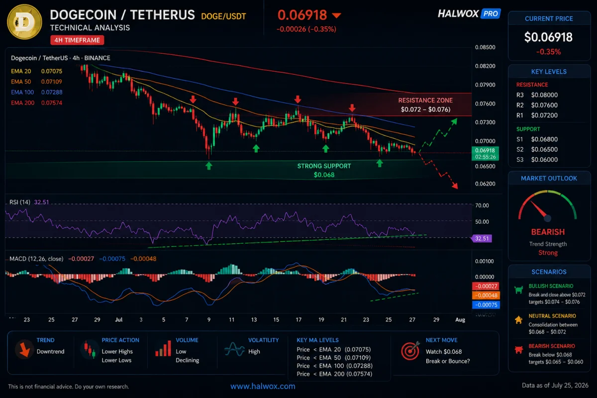597x398 pixels.
Task: Click the 4H TIMEFRAME badge
Action: pyautogui.click(x=77, y=40)
